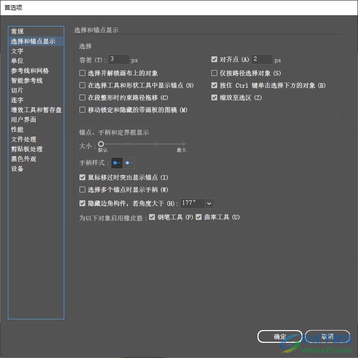Click the anchor size slider handle
This screenshot has width=358, height=358.
coord(101,144)
